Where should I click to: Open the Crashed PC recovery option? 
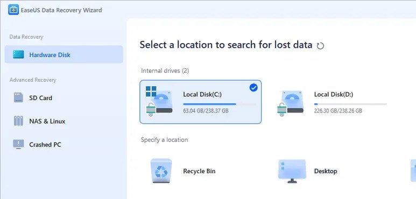coord(45,145)
